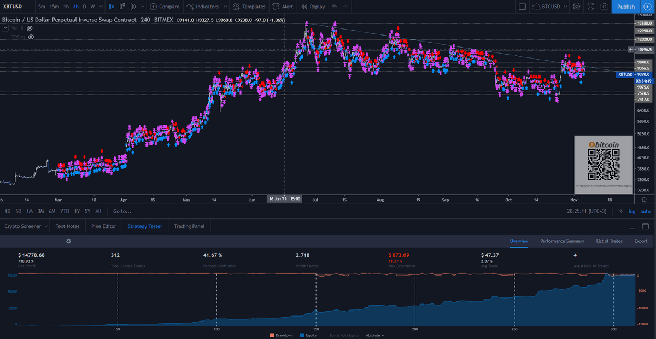The image size is (656, 339).
Task: Expand the Indicators favorites dropdown arrow
Action: pos(224,7)
